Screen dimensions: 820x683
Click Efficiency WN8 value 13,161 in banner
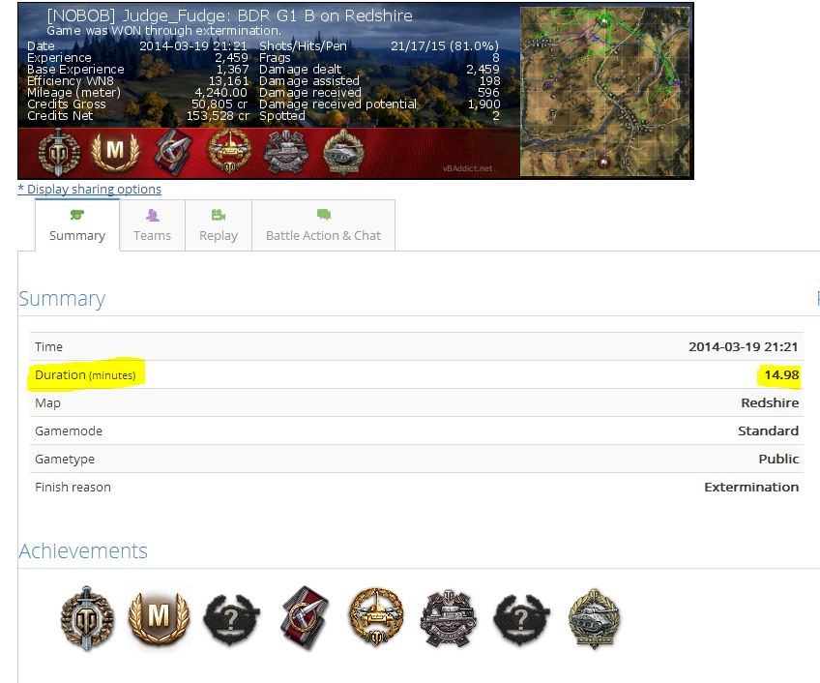coord(229,80)
